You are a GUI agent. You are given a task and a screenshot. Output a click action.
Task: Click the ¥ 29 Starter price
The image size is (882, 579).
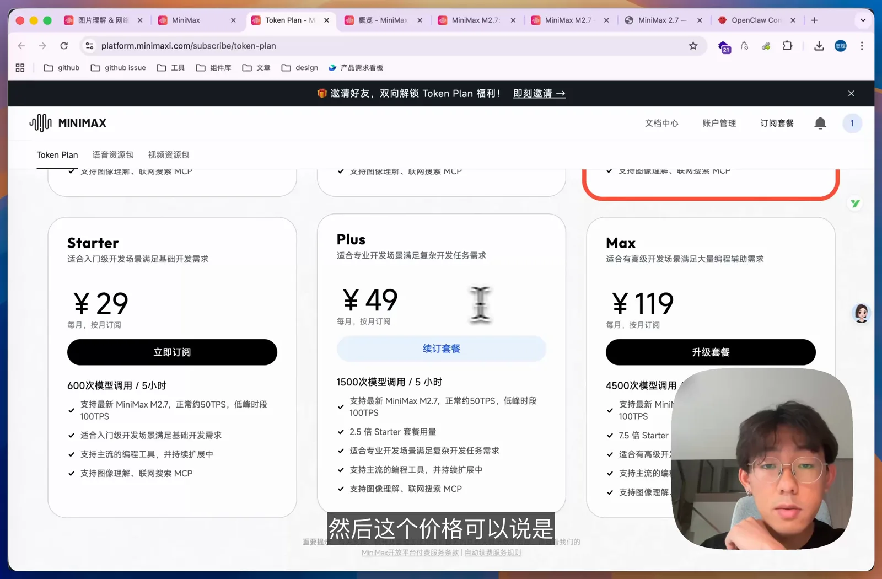(101, 303)
